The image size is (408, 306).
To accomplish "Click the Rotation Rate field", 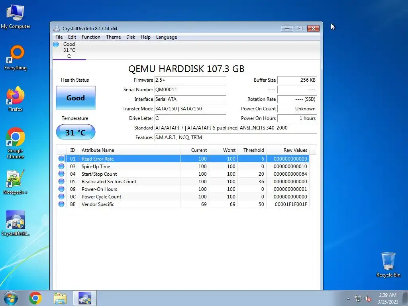I will (x=297, y=99).
